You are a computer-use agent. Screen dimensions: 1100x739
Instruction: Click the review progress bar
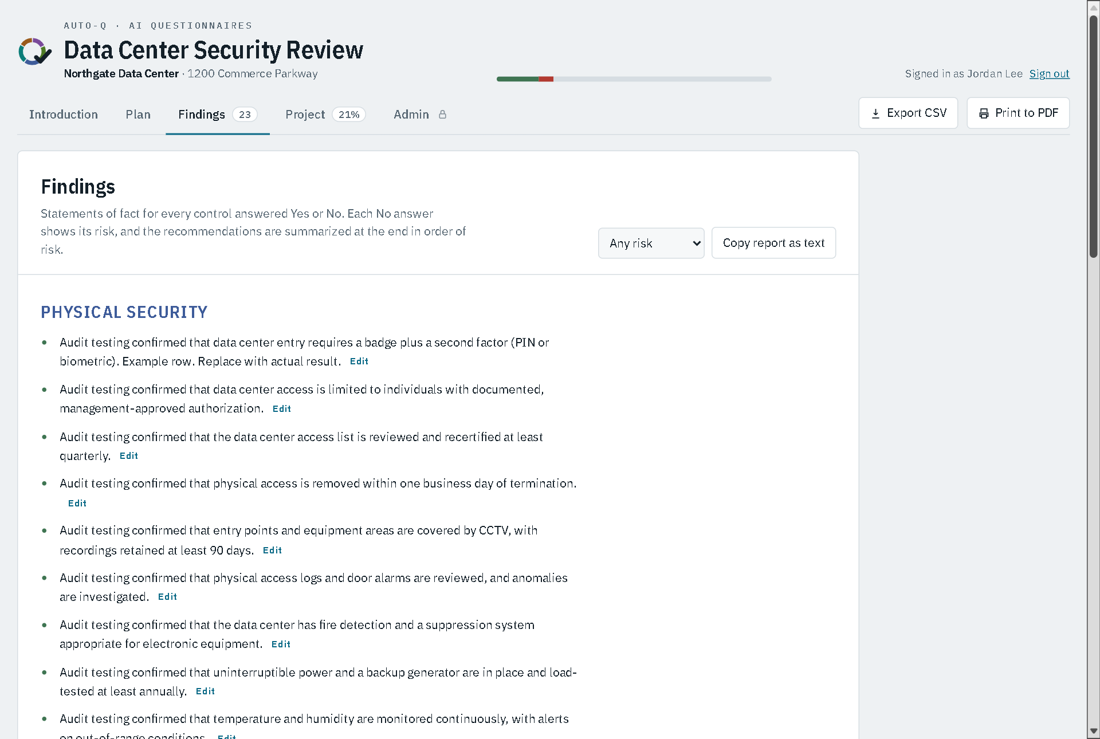(x=634, y=79)
